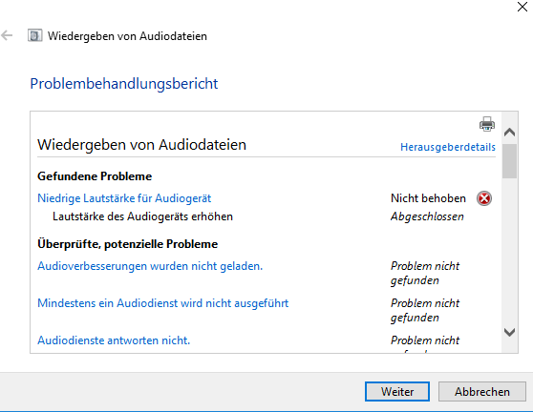Screen dimensions: 533x412
Task: Click the Problembehandlungsbericht title
Action: (x=124, y=84)
